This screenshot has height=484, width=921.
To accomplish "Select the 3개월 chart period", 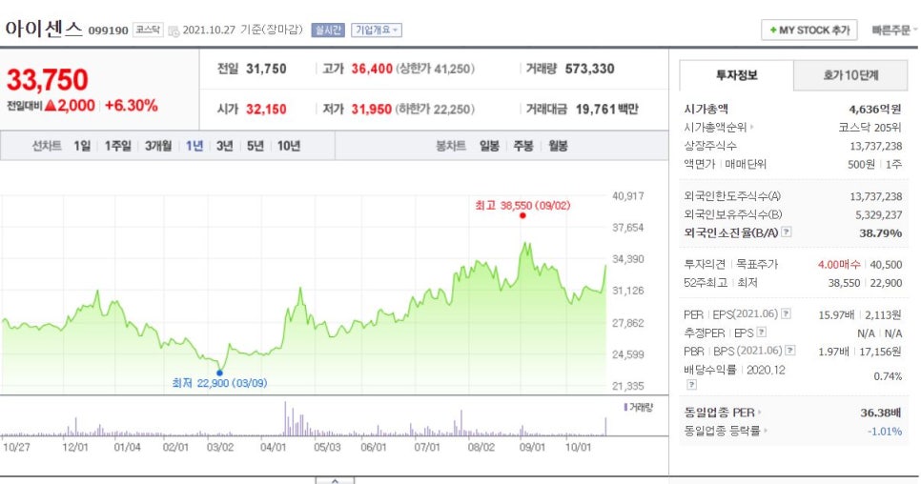I will pyautogui.click(x=158, y=146).
